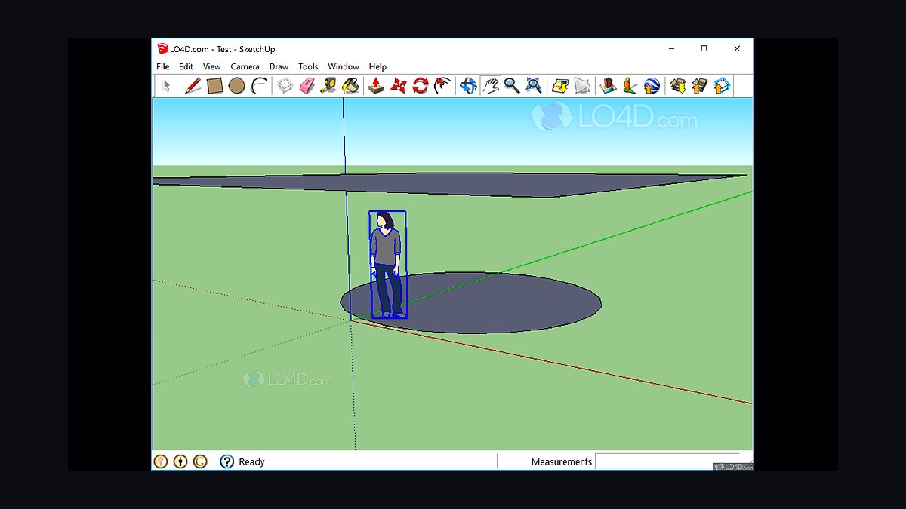Open the Camera menu
The image size is (906, 509).
coord(245,66)
